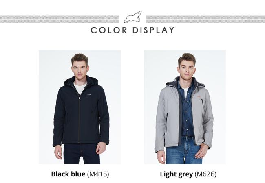
Task: Click the COLOR DISPLAY heading
Action: tap(132, 30)
